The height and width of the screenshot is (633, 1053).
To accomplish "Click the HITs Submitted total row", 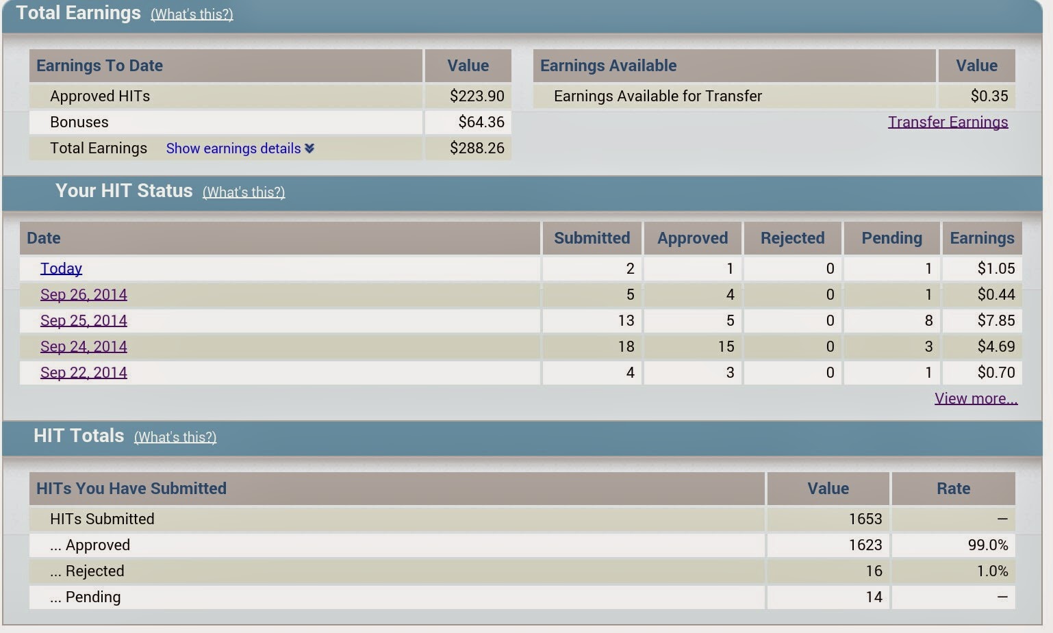I will (102, 519).
